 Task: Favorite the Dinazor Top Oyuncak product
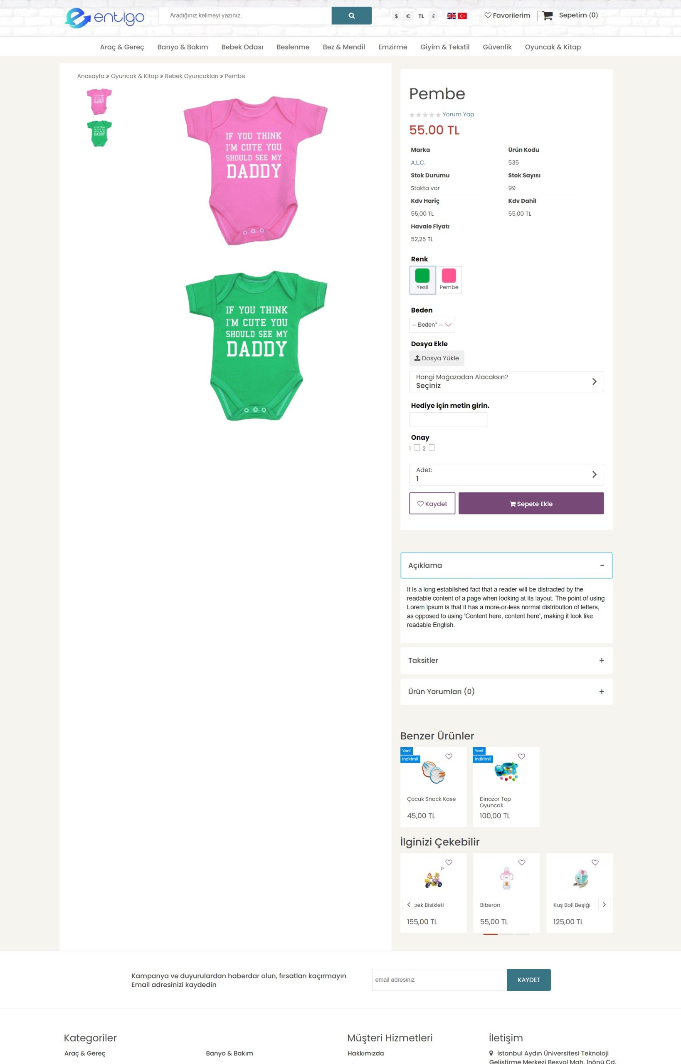pos(521,756)
